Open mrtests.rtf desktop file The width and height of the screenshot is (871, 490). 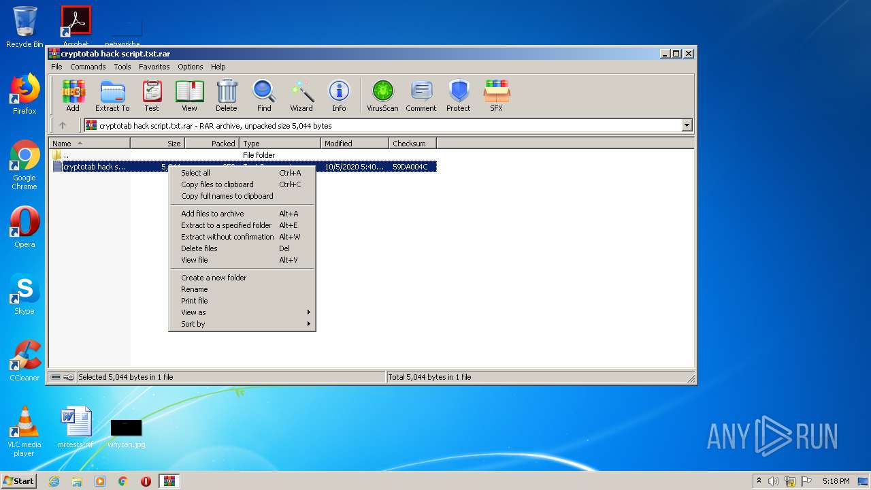tap(76, 427)
